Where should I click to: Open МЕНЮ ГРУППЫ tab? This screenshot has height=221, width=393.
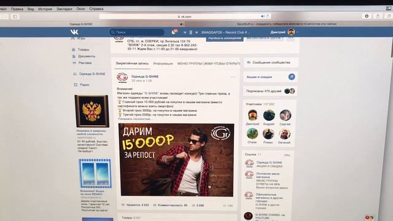coord(208,64)
